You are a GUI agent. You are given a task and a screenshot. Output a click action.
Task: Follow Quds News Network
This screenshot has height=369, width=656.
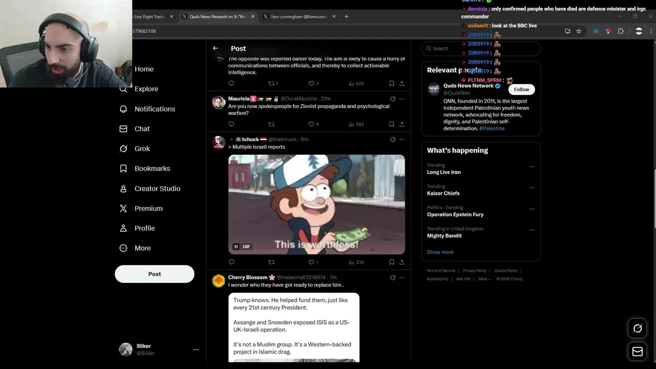tap(521, 89)
